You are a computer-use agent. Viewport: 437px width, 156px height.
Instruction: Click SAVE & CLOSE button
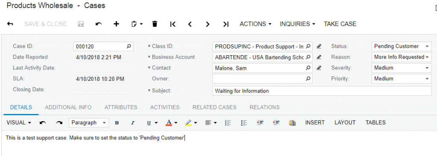45,24
